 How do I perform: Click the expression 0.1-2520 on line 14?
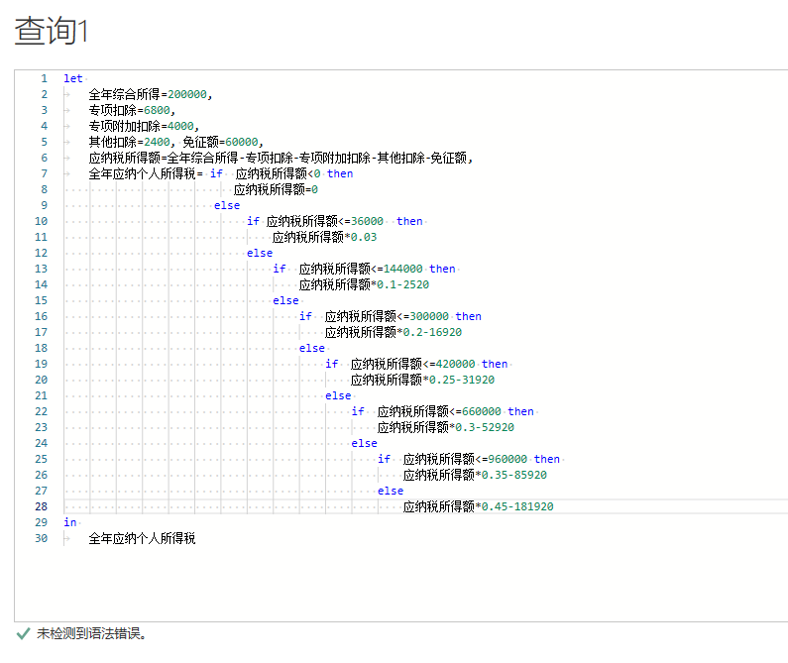[x=403, y=285]
